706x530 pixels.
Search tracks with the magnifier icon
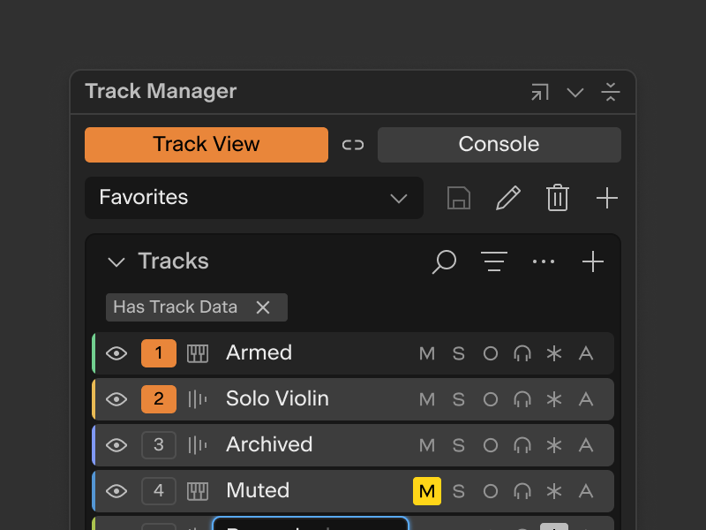point(444,262)
